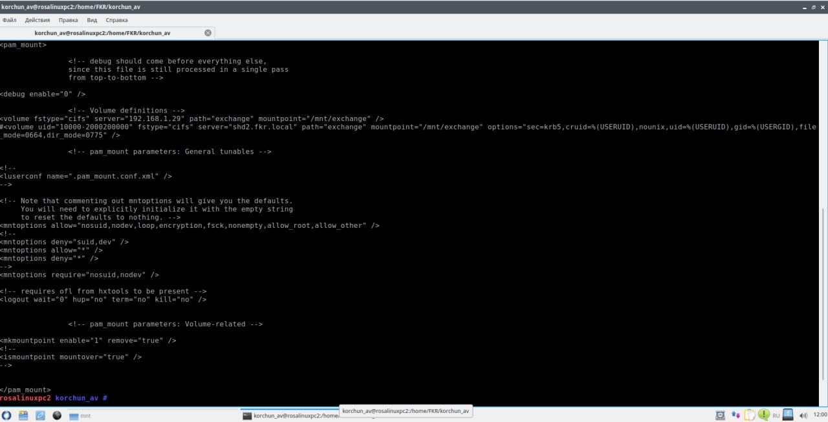Image resolution: width=828 pixels, height=422 pixels.
Task: Launch the text editor icon in the taskbar
Action: pos(40,416)
